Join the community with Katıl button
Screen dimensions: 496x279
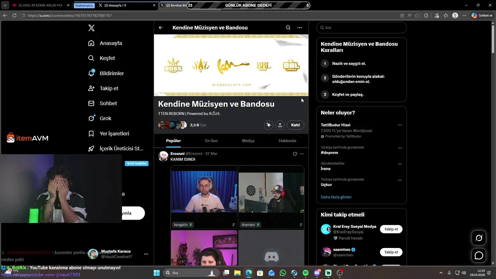tap(295, 125)
